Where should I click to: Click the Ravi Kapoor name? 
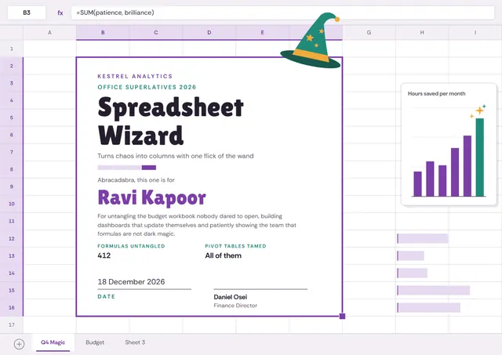point(151,197)
